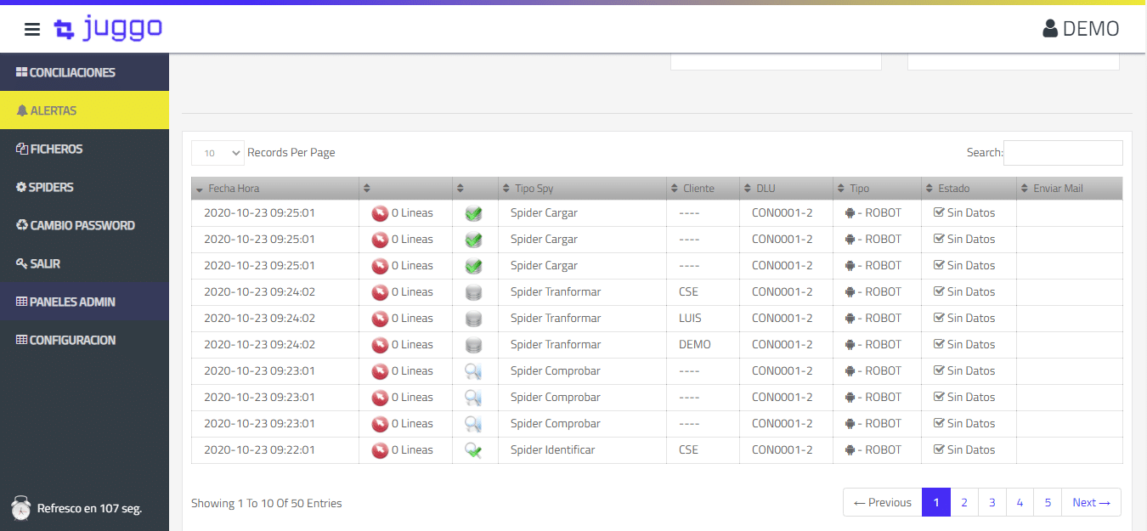This screenshot has height=531, width=1147.
Task: Click the DEMO username in the header
Action: point(1091,29)
